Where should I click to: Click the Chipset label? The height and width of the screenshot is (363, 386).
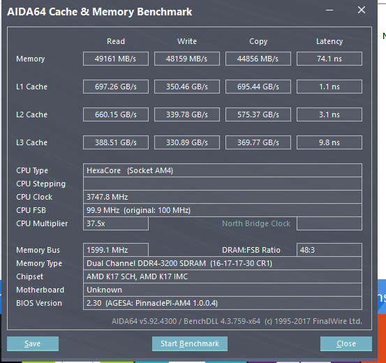(x=30, y=277)
